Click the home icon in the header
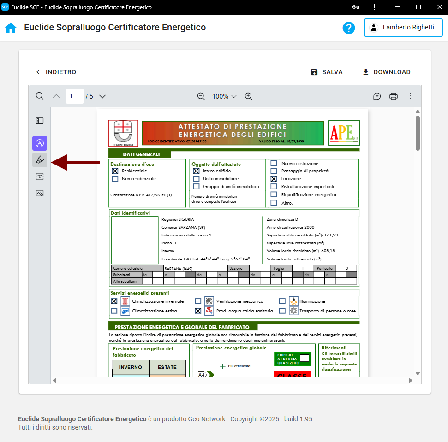Screen dimensions: 448x442 point(11,28)
